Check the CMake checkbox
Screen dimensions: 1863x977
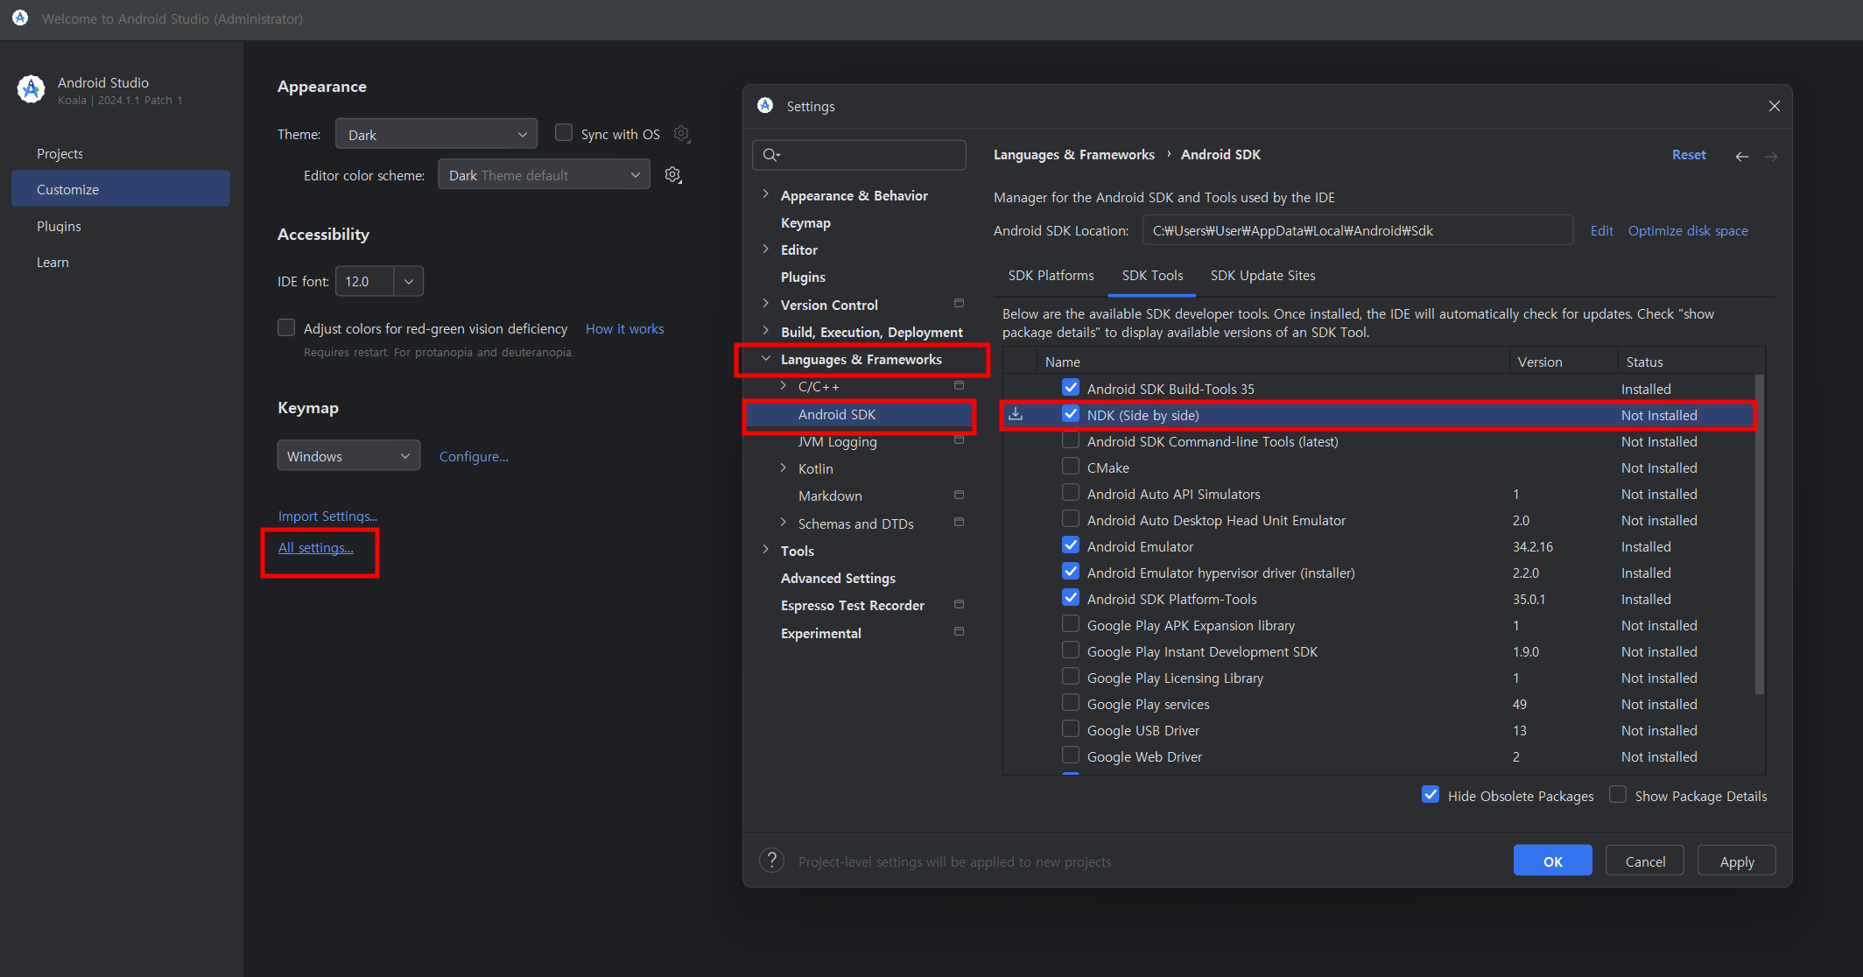tap(1071, 466)
